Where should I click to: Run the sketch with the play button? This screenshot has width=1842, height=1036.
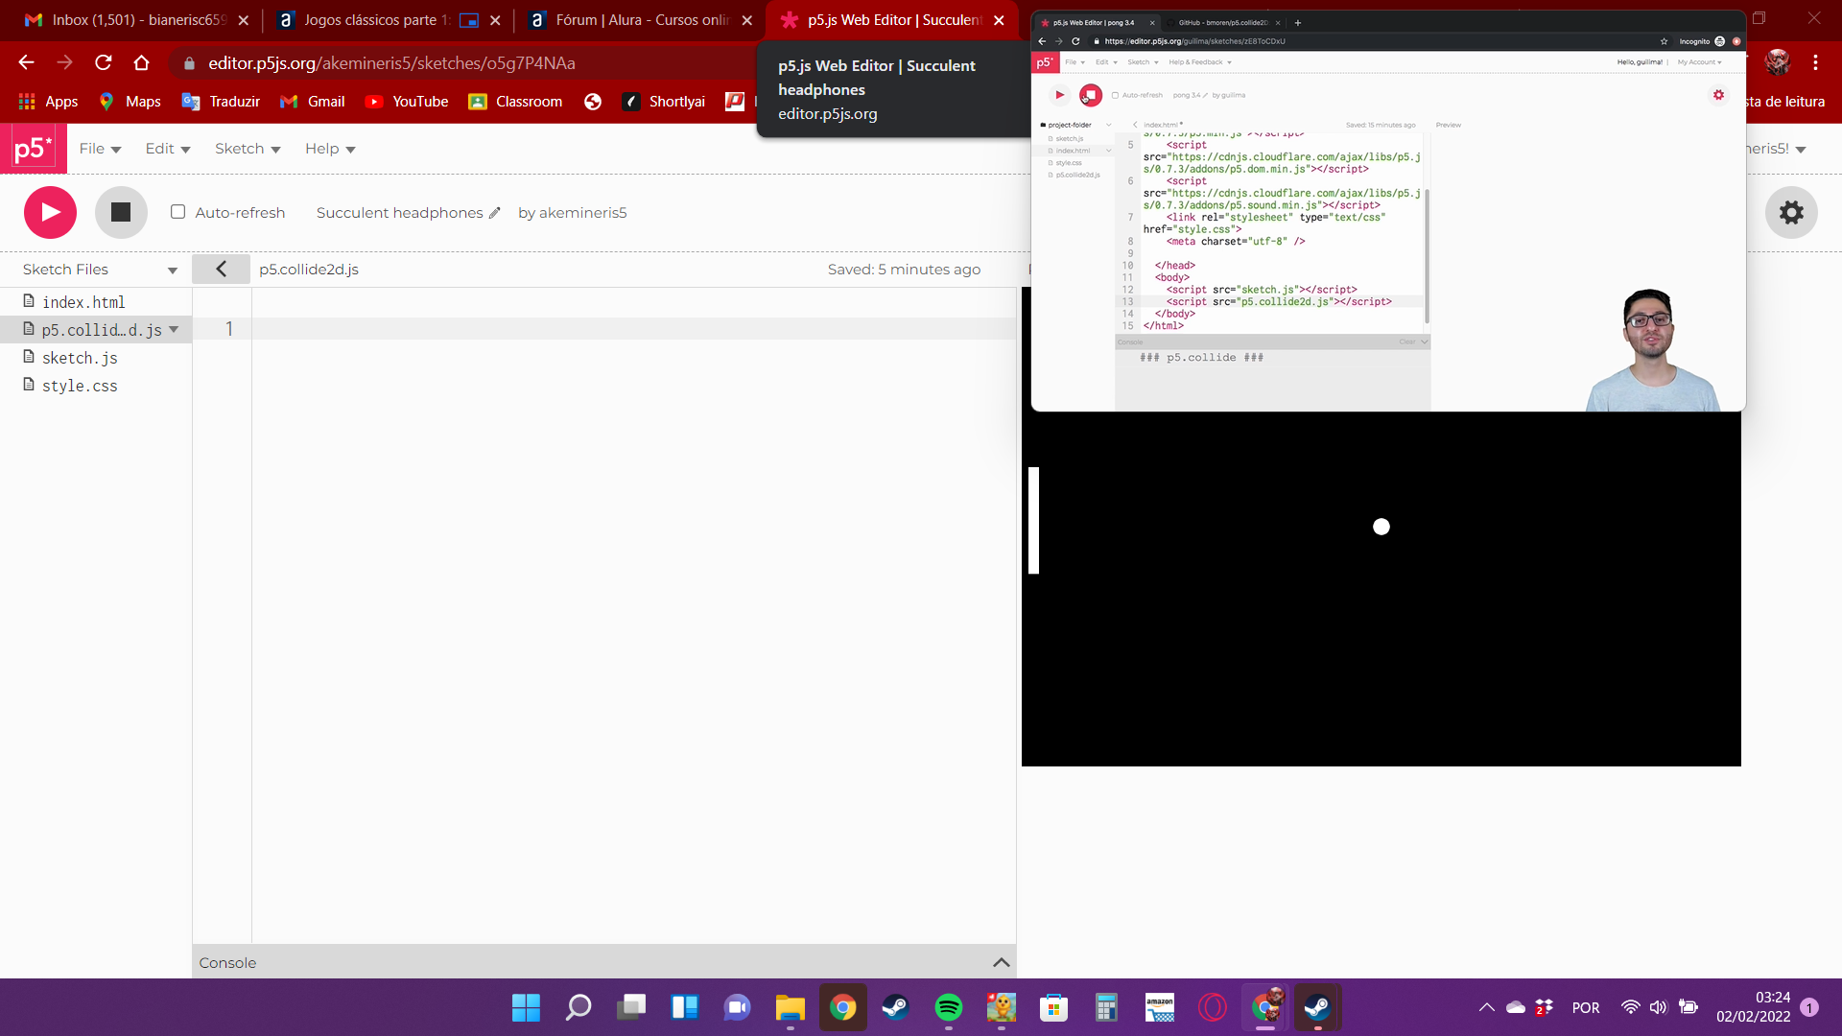point(50,212)
